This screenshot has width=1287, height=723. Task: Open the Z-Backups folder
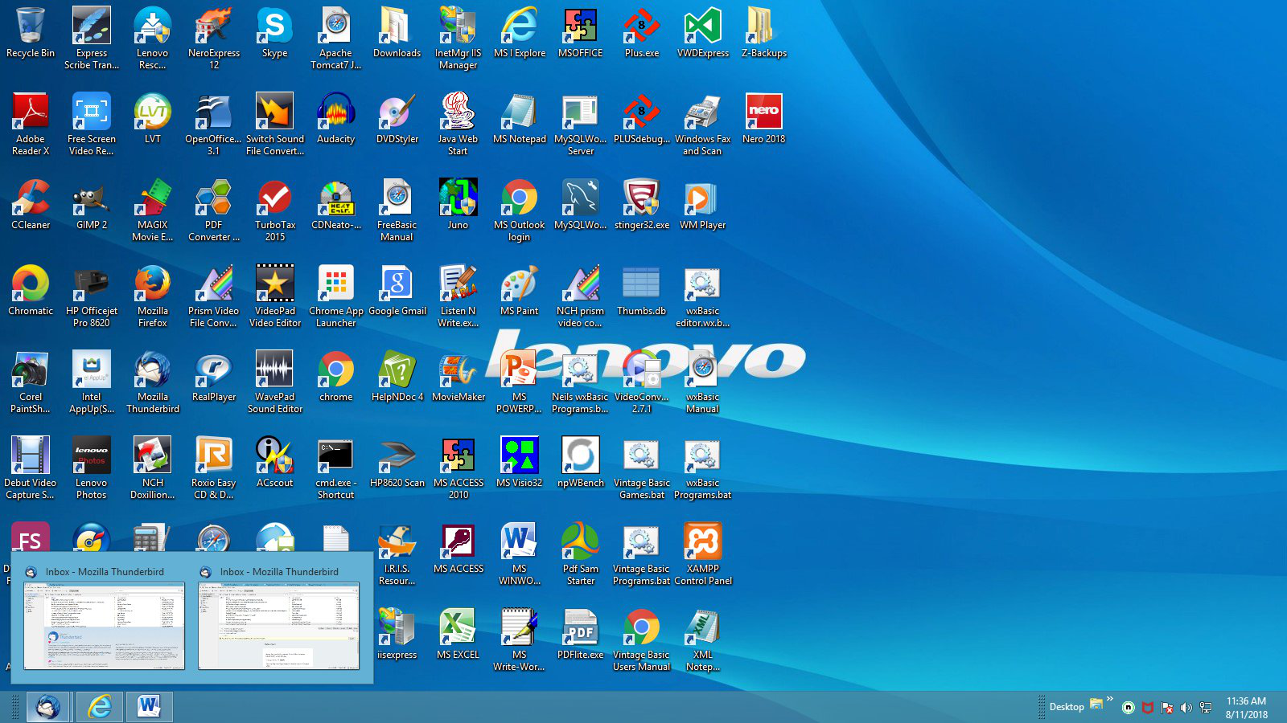click(764, 34)
